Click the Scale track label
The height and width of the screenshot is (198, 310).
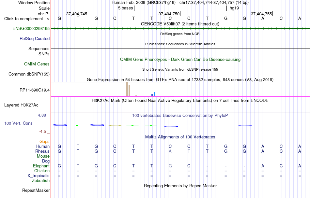click(x=44, y=8)
